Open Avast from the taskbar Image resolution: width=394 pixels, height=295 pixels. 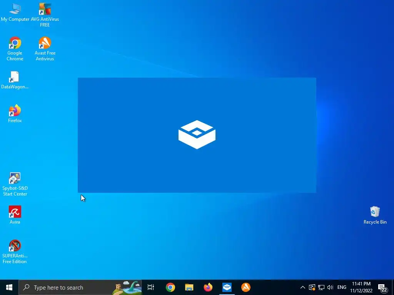pyautogui.click(x=246, y=287)
